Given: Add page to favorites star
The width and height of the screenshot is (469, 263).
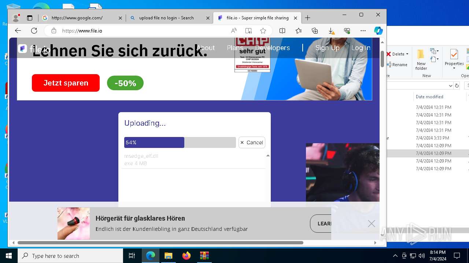Looking at the screenshot, I should [x=263, y=31].
